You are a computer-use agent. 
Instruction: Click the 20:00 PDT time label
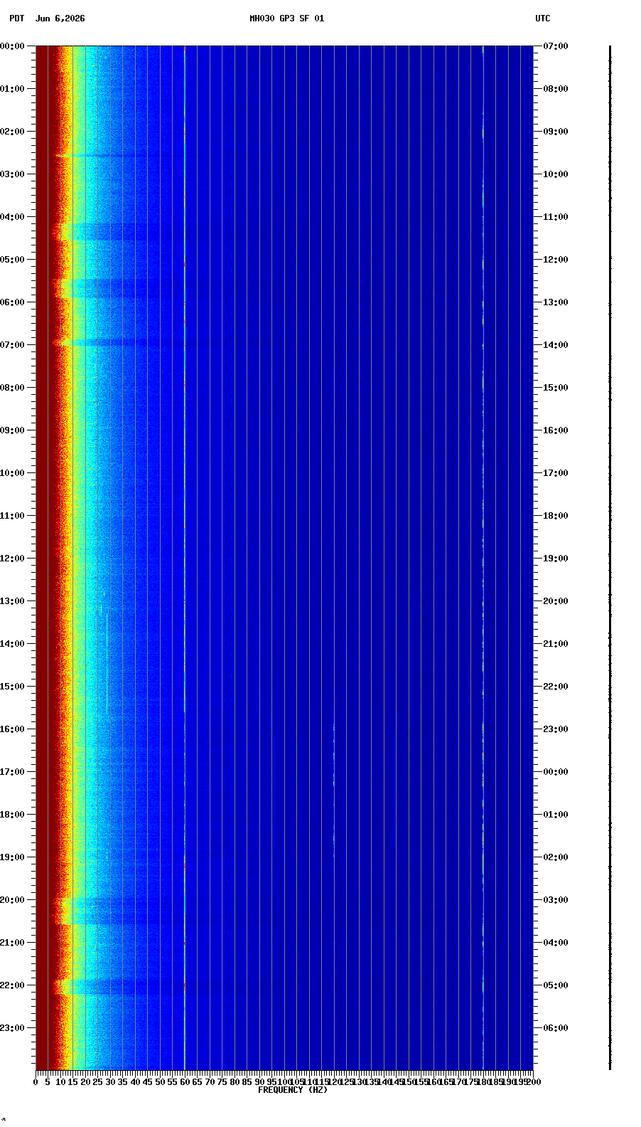click(x=12, y=900)
